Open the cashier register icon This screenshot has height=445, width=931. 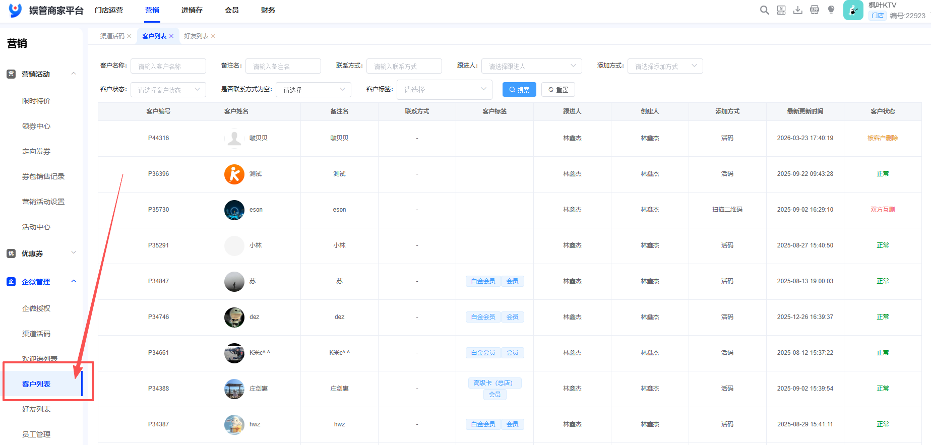click(x=781, y=10)
